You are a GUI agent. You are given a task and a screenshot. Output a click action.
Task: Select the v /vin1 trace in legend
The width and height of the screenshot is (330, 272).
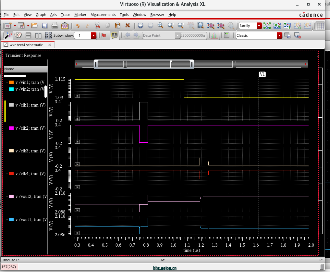coord(30,83)
